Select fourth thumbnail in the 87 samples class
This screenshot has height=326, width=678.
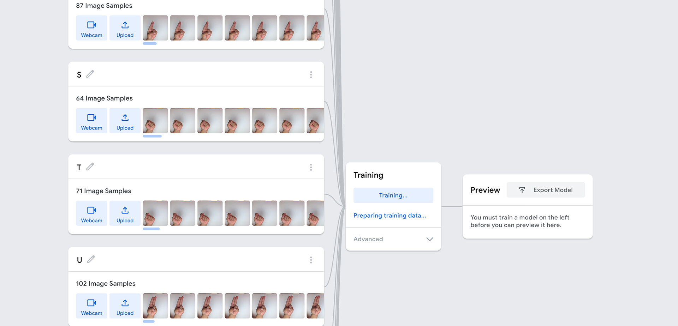click(237, 28)
